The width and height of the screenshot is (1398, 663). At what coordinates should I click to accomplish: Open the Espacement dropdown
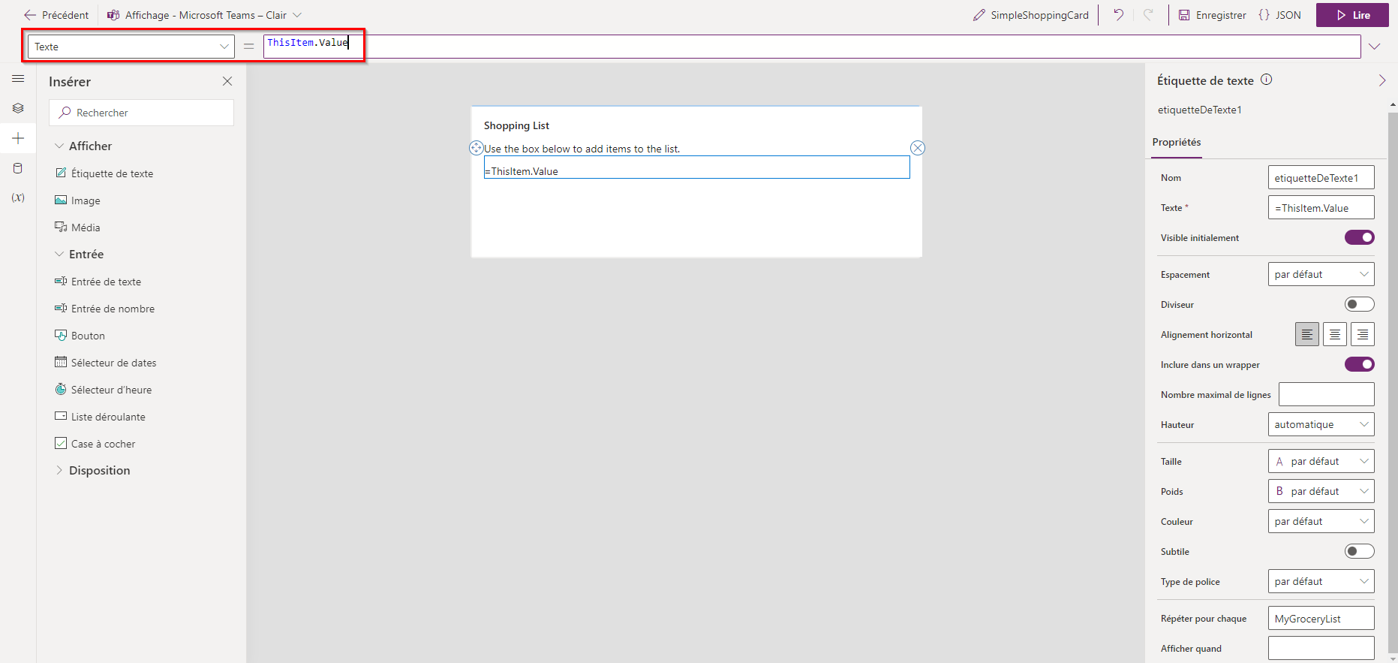(x=1321, y=274)
